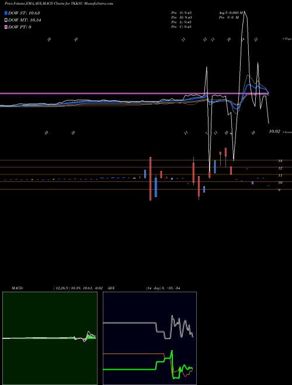Click the magenta DOW PT legend swatch
Viewport: 292px width, 385px height.
coord(6,27)
